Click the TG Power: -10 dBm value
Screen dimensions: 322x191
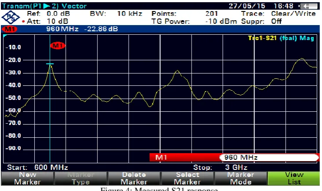click(x=194, y=21)
